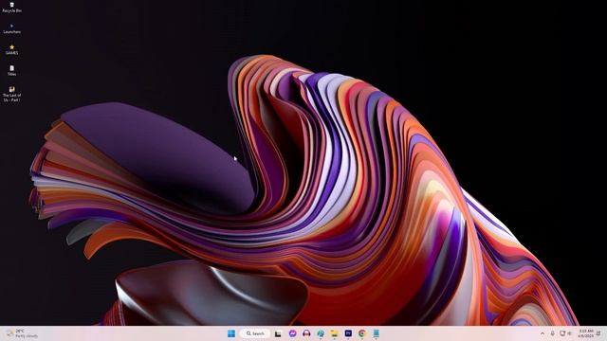
Task: Open Adobe Premiere Pro from taskbar
Action: [x=348, y=333]
